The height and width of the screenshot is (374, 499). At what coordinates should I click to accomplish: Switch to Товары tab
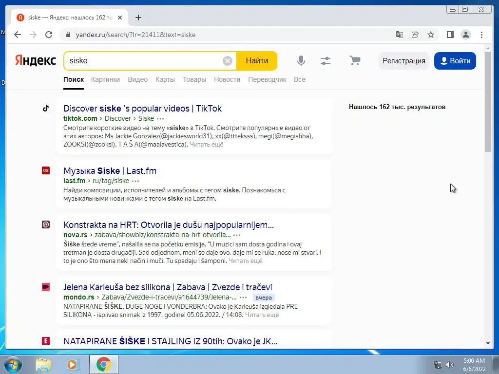(194, 79)
